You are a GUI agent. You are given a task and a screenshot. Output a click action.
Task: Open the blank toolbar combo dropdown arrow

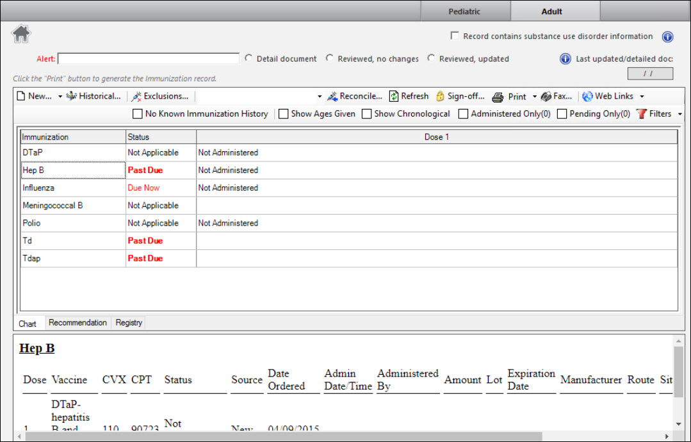(x=320, y=97)
